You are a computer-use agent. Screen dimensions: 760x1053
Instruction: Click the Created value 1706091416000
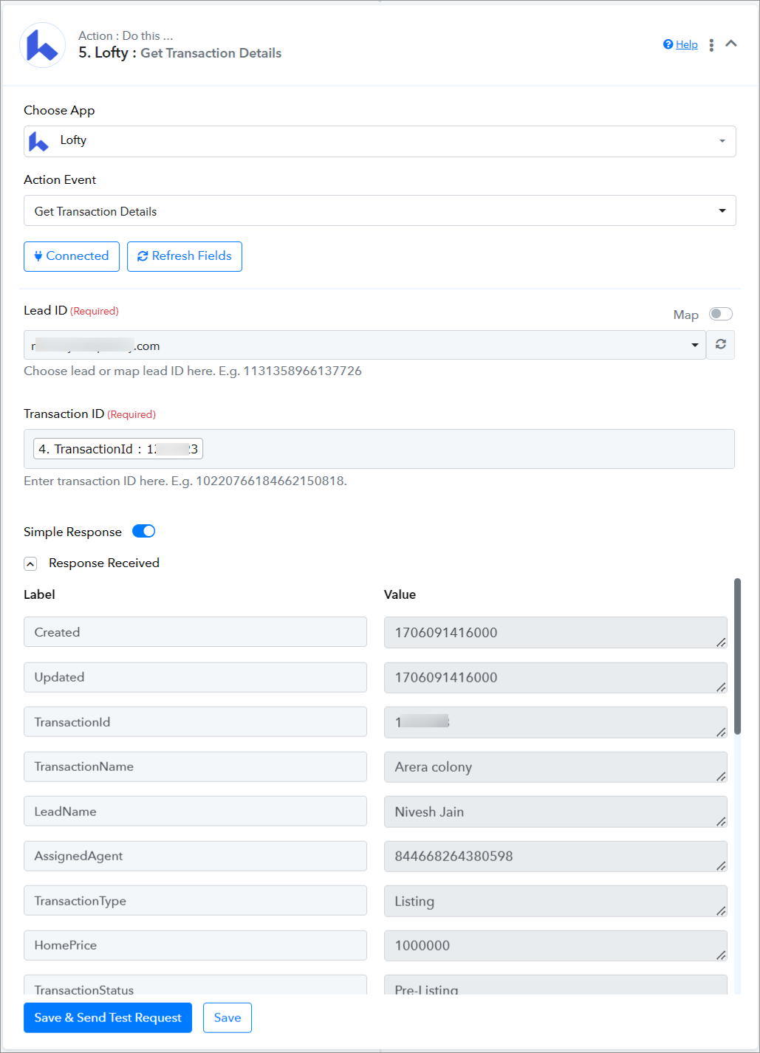(x=555, y=632)
